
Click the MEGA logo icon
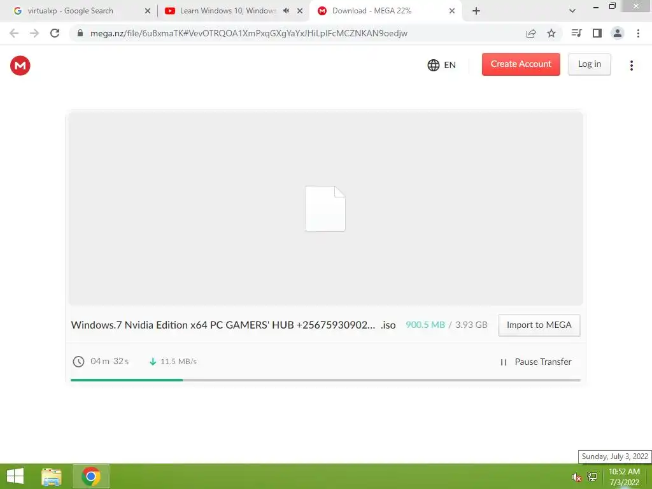tap(20, 66)
